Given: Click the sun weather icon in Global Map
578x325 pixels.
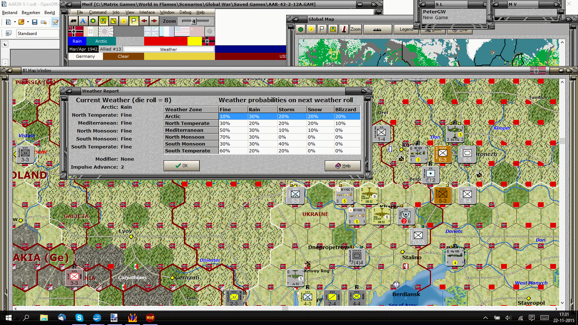Looking at the screenshot, I should click(311, 29).
